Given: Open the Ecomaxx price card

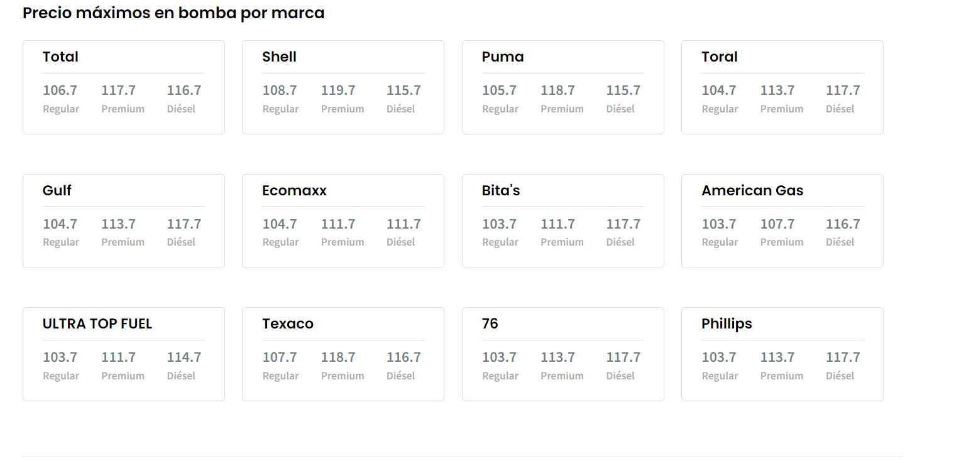Looking at the screenshot, I should point(343,220).
